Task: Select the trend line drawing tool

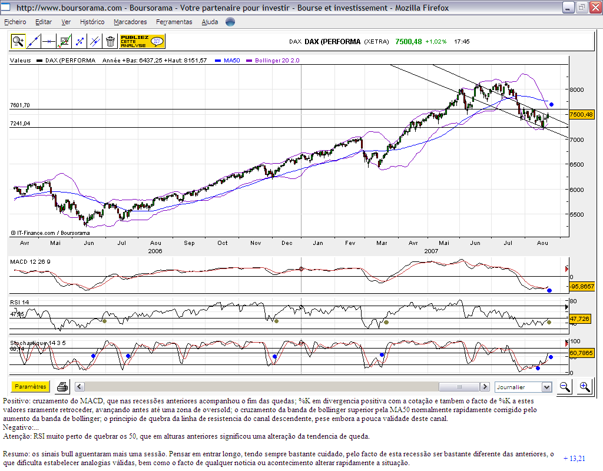Action: point(34,41)
